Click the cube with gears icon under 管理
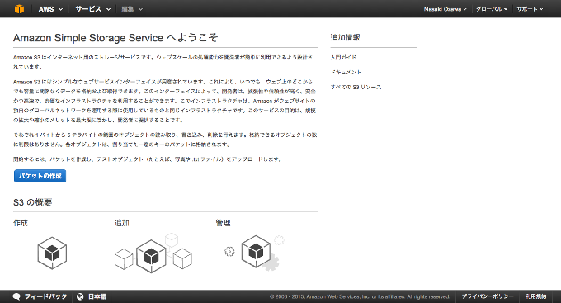Viewport: 561px width, 303px height. 255,253
